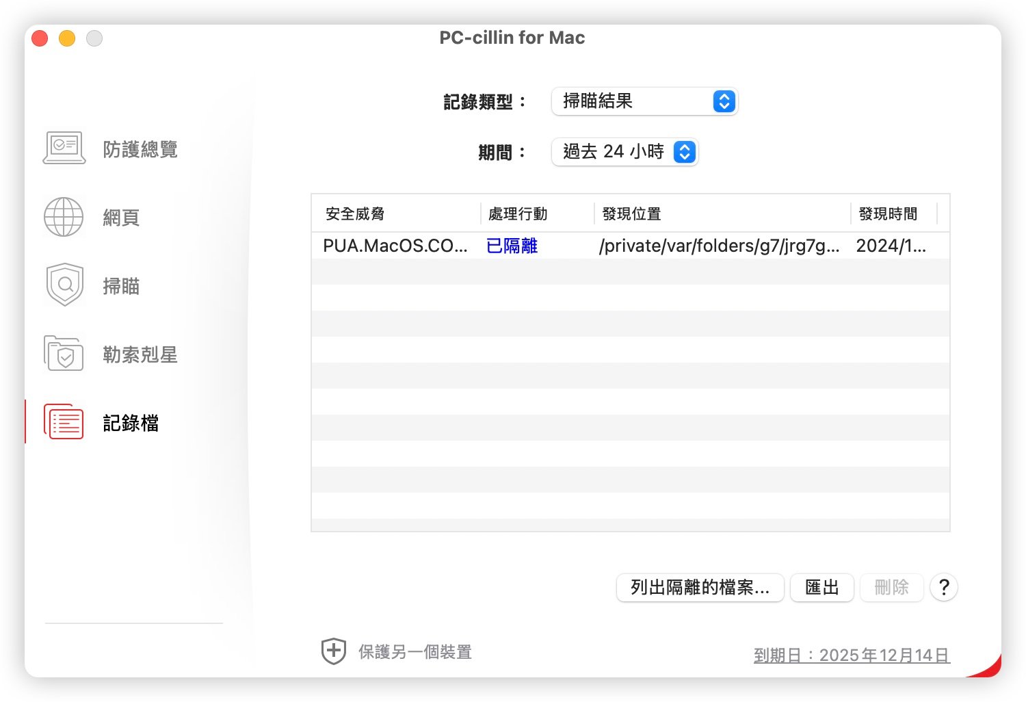
Task: Go to 網頁 section label
Action: pos(121,218)
